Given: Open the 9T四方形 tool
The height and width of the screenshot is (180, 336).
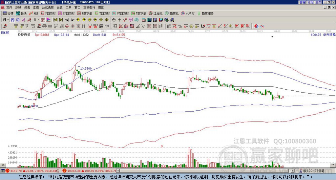Looking at the screenshot, I should point(121,13).
